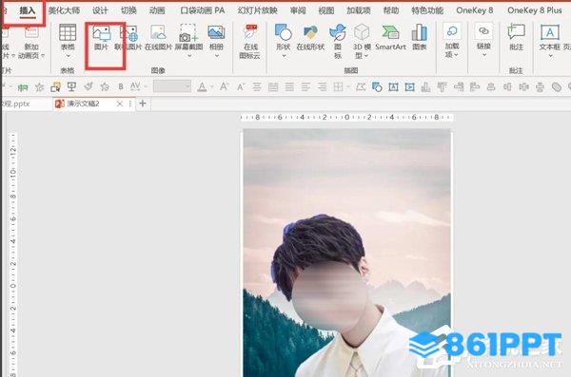Expand the 3D 模型 dropdown arrow

click(x=366, y=56)
